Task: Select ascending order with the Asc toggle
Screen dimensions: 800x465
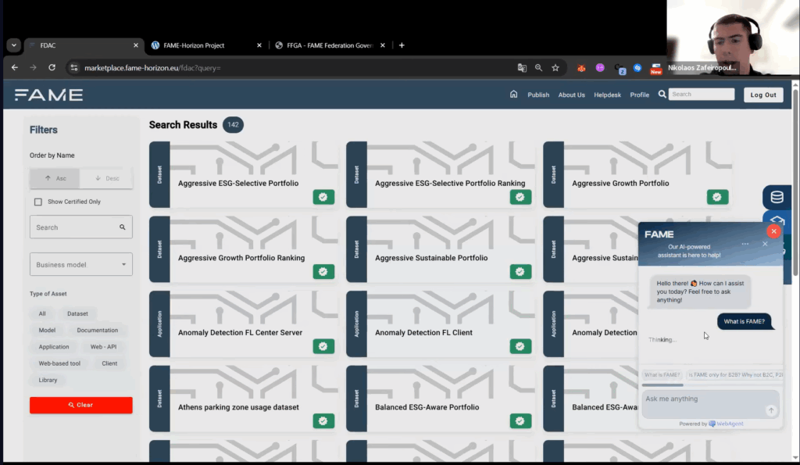Action: pos(55,178)
